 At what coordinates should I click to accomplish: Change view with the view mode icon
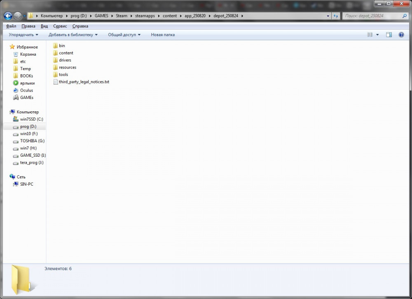[x=370, y=35]
